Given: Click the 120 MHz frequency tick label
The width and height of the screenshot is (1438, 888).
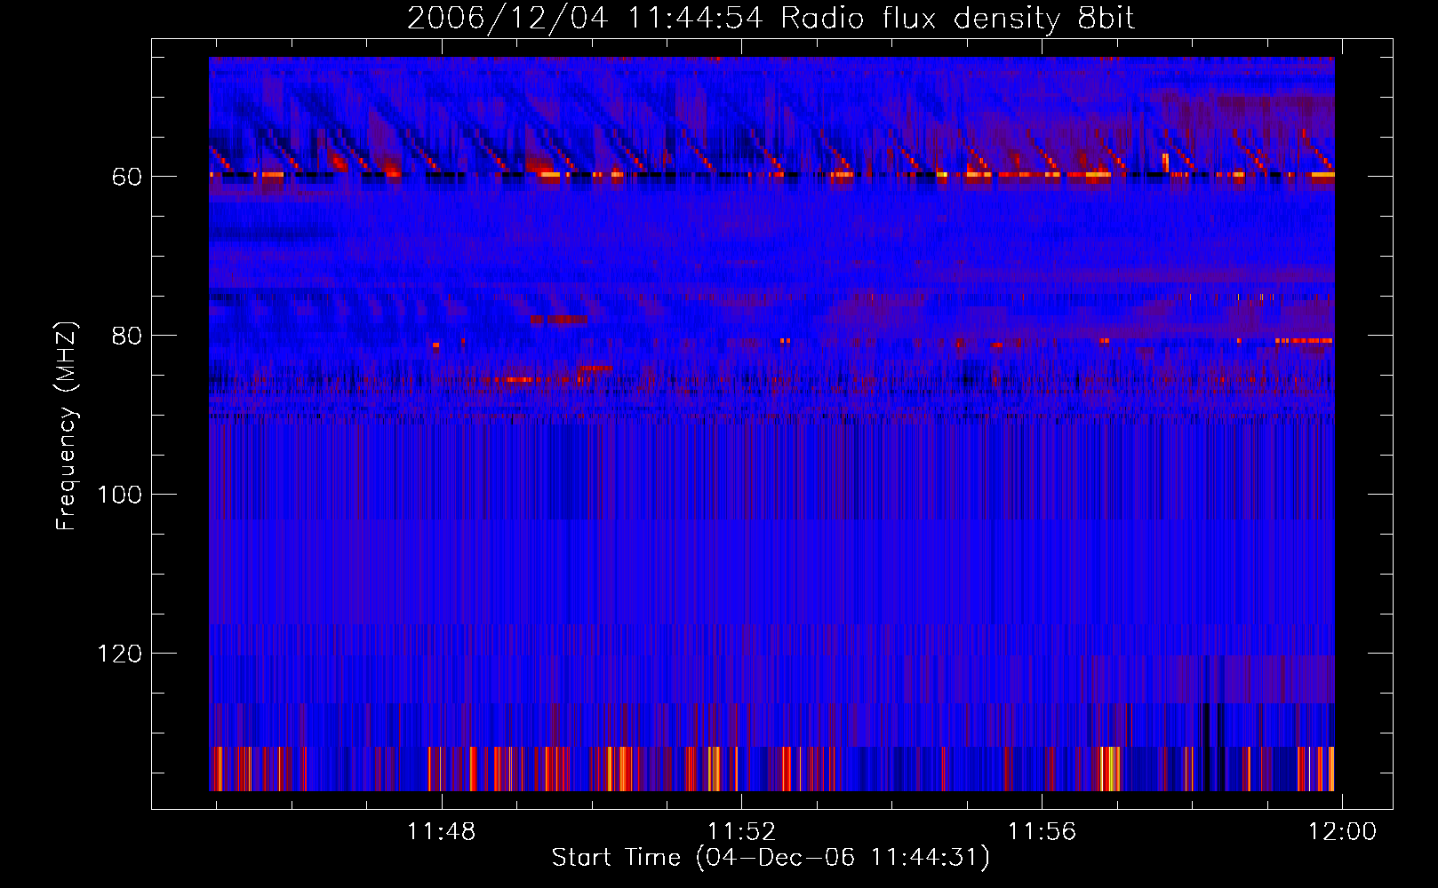Looking at the screenshot, I should click(119, 654).
